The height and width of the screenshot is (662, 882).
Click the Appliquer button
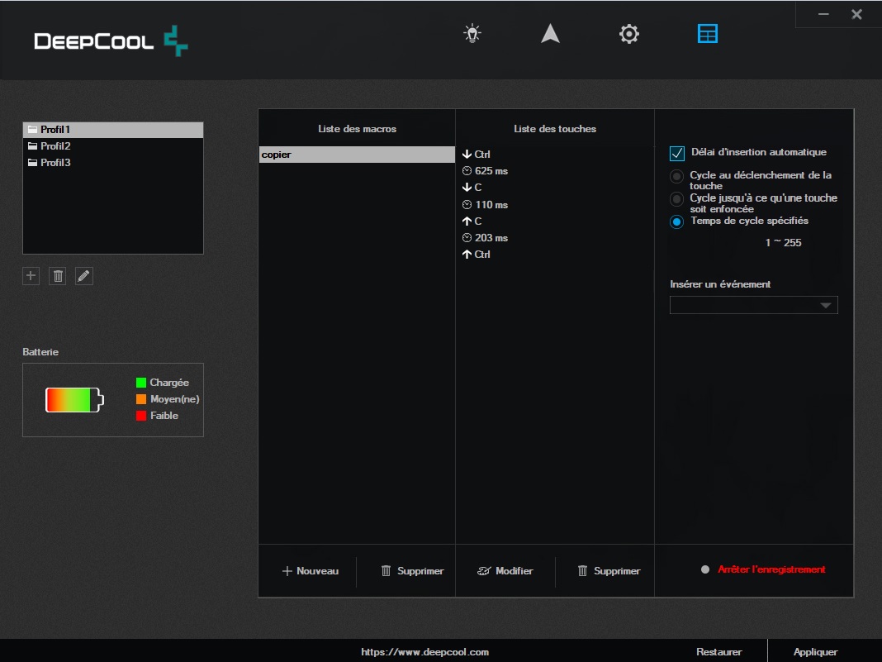[815, 652]
